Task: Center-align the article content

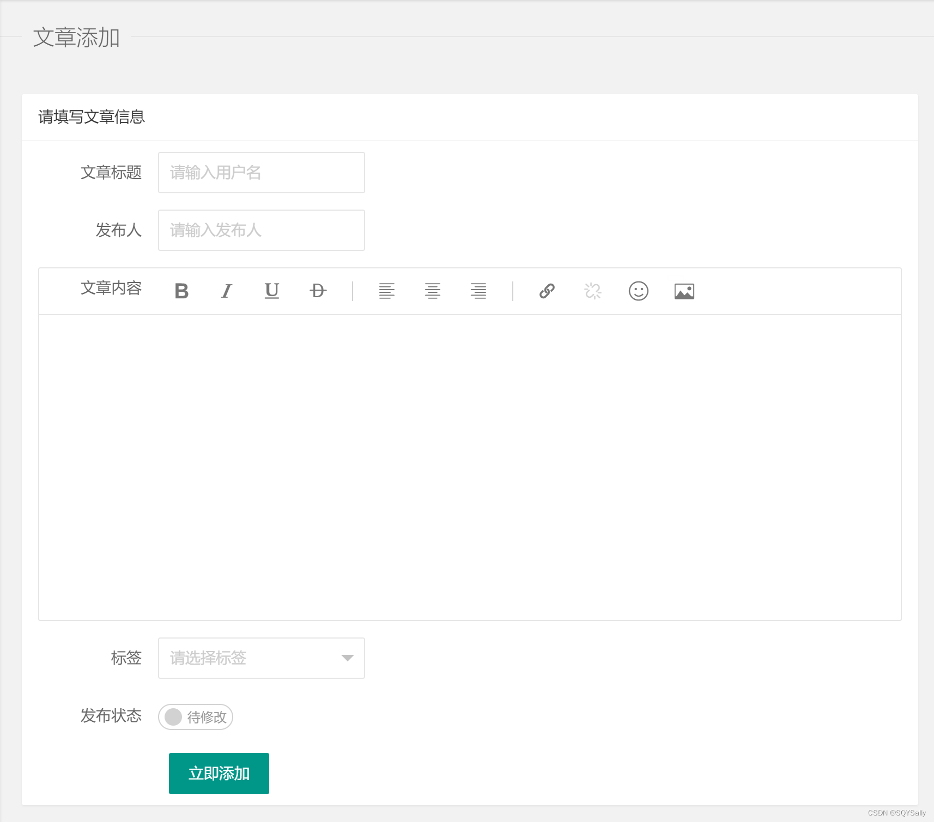Action: 433,291
